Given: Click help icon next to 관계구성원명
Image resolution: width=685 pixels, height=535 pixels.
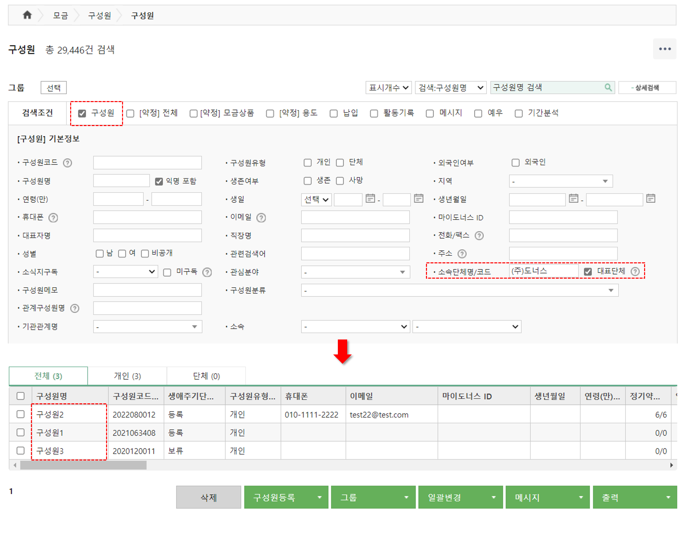Looking at the screenshot, I should [75, 309].
